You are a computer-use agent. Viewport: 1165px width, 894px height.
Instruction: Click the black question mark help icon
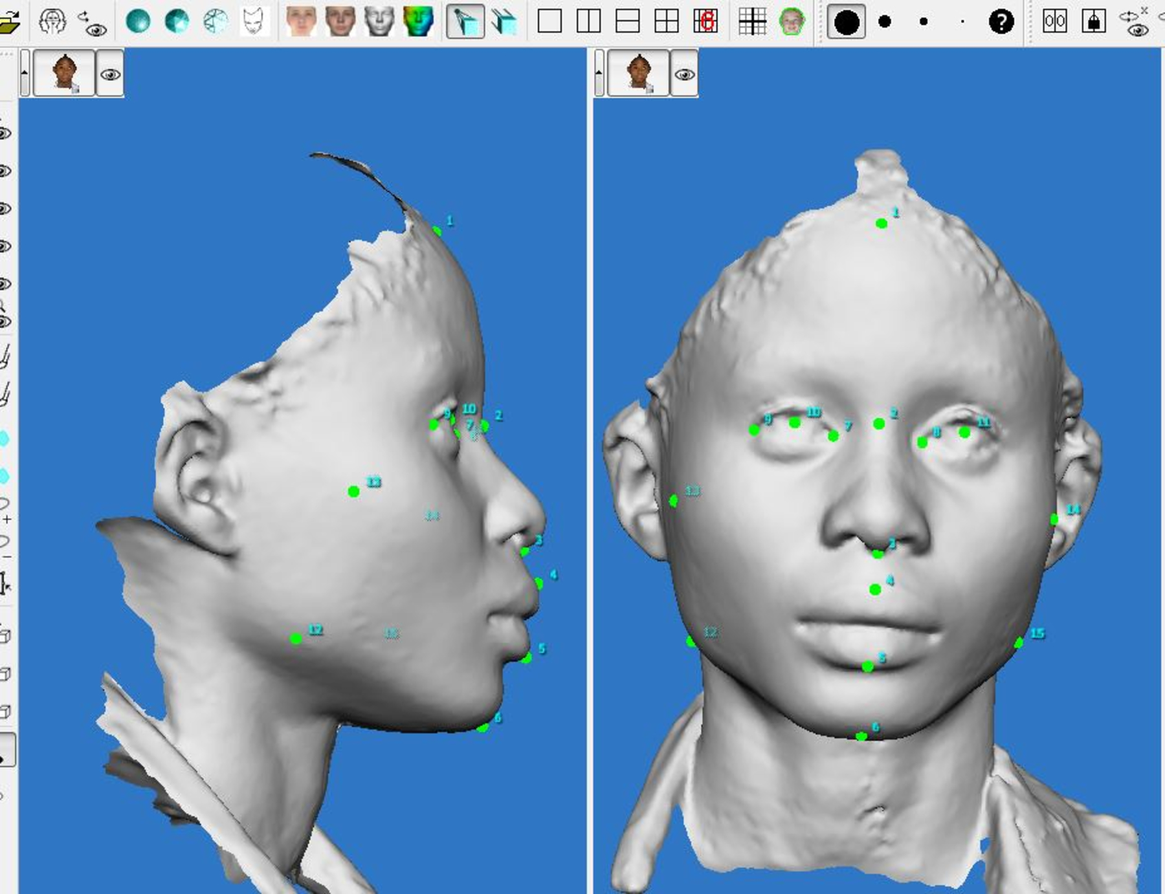point(1001,22)
